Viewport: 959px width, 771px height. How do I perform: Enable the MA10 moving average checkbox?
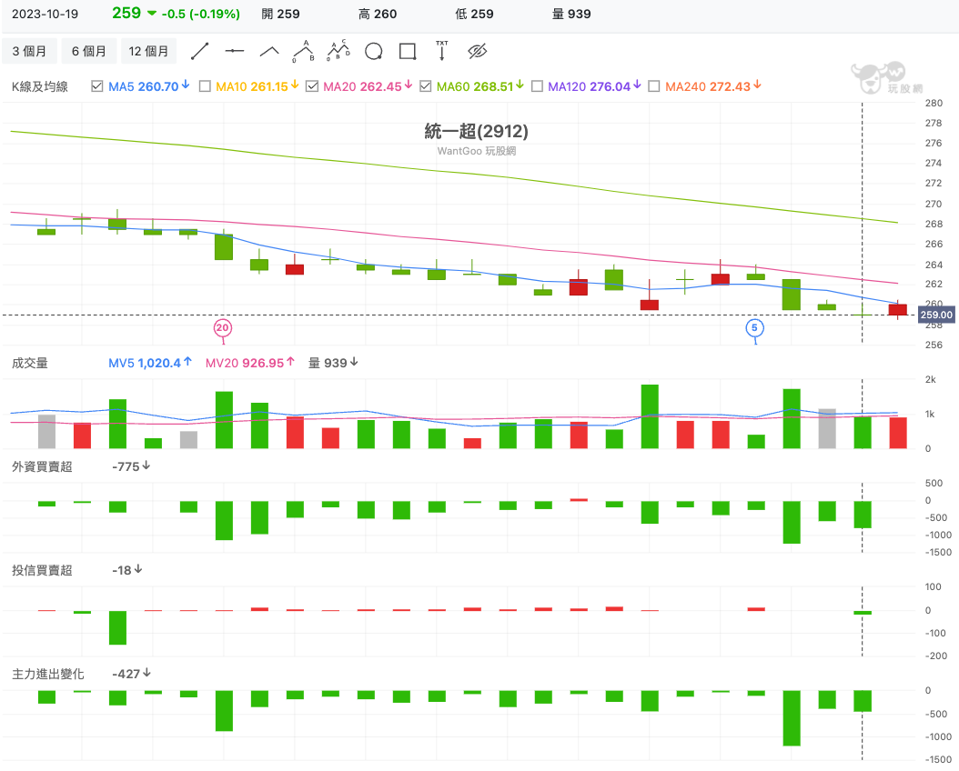point(205,86)
